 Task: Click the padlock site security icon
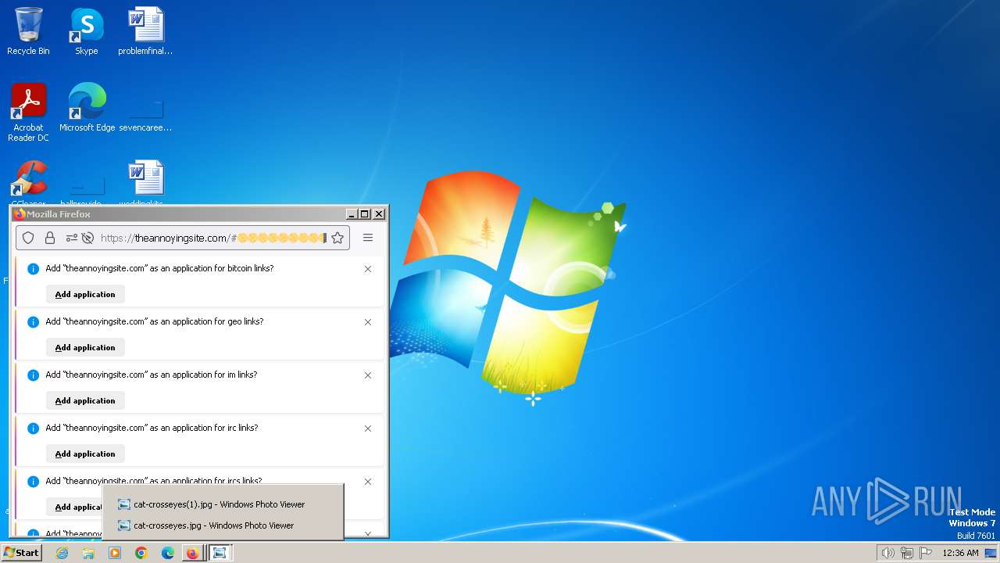(x=50, y=238)
